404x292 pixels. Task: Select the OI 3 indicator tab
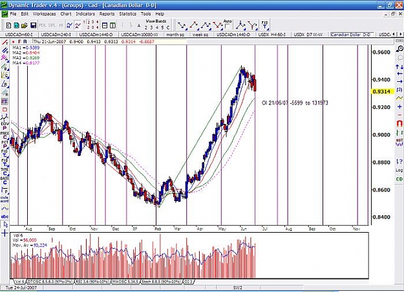coord(188,282)
